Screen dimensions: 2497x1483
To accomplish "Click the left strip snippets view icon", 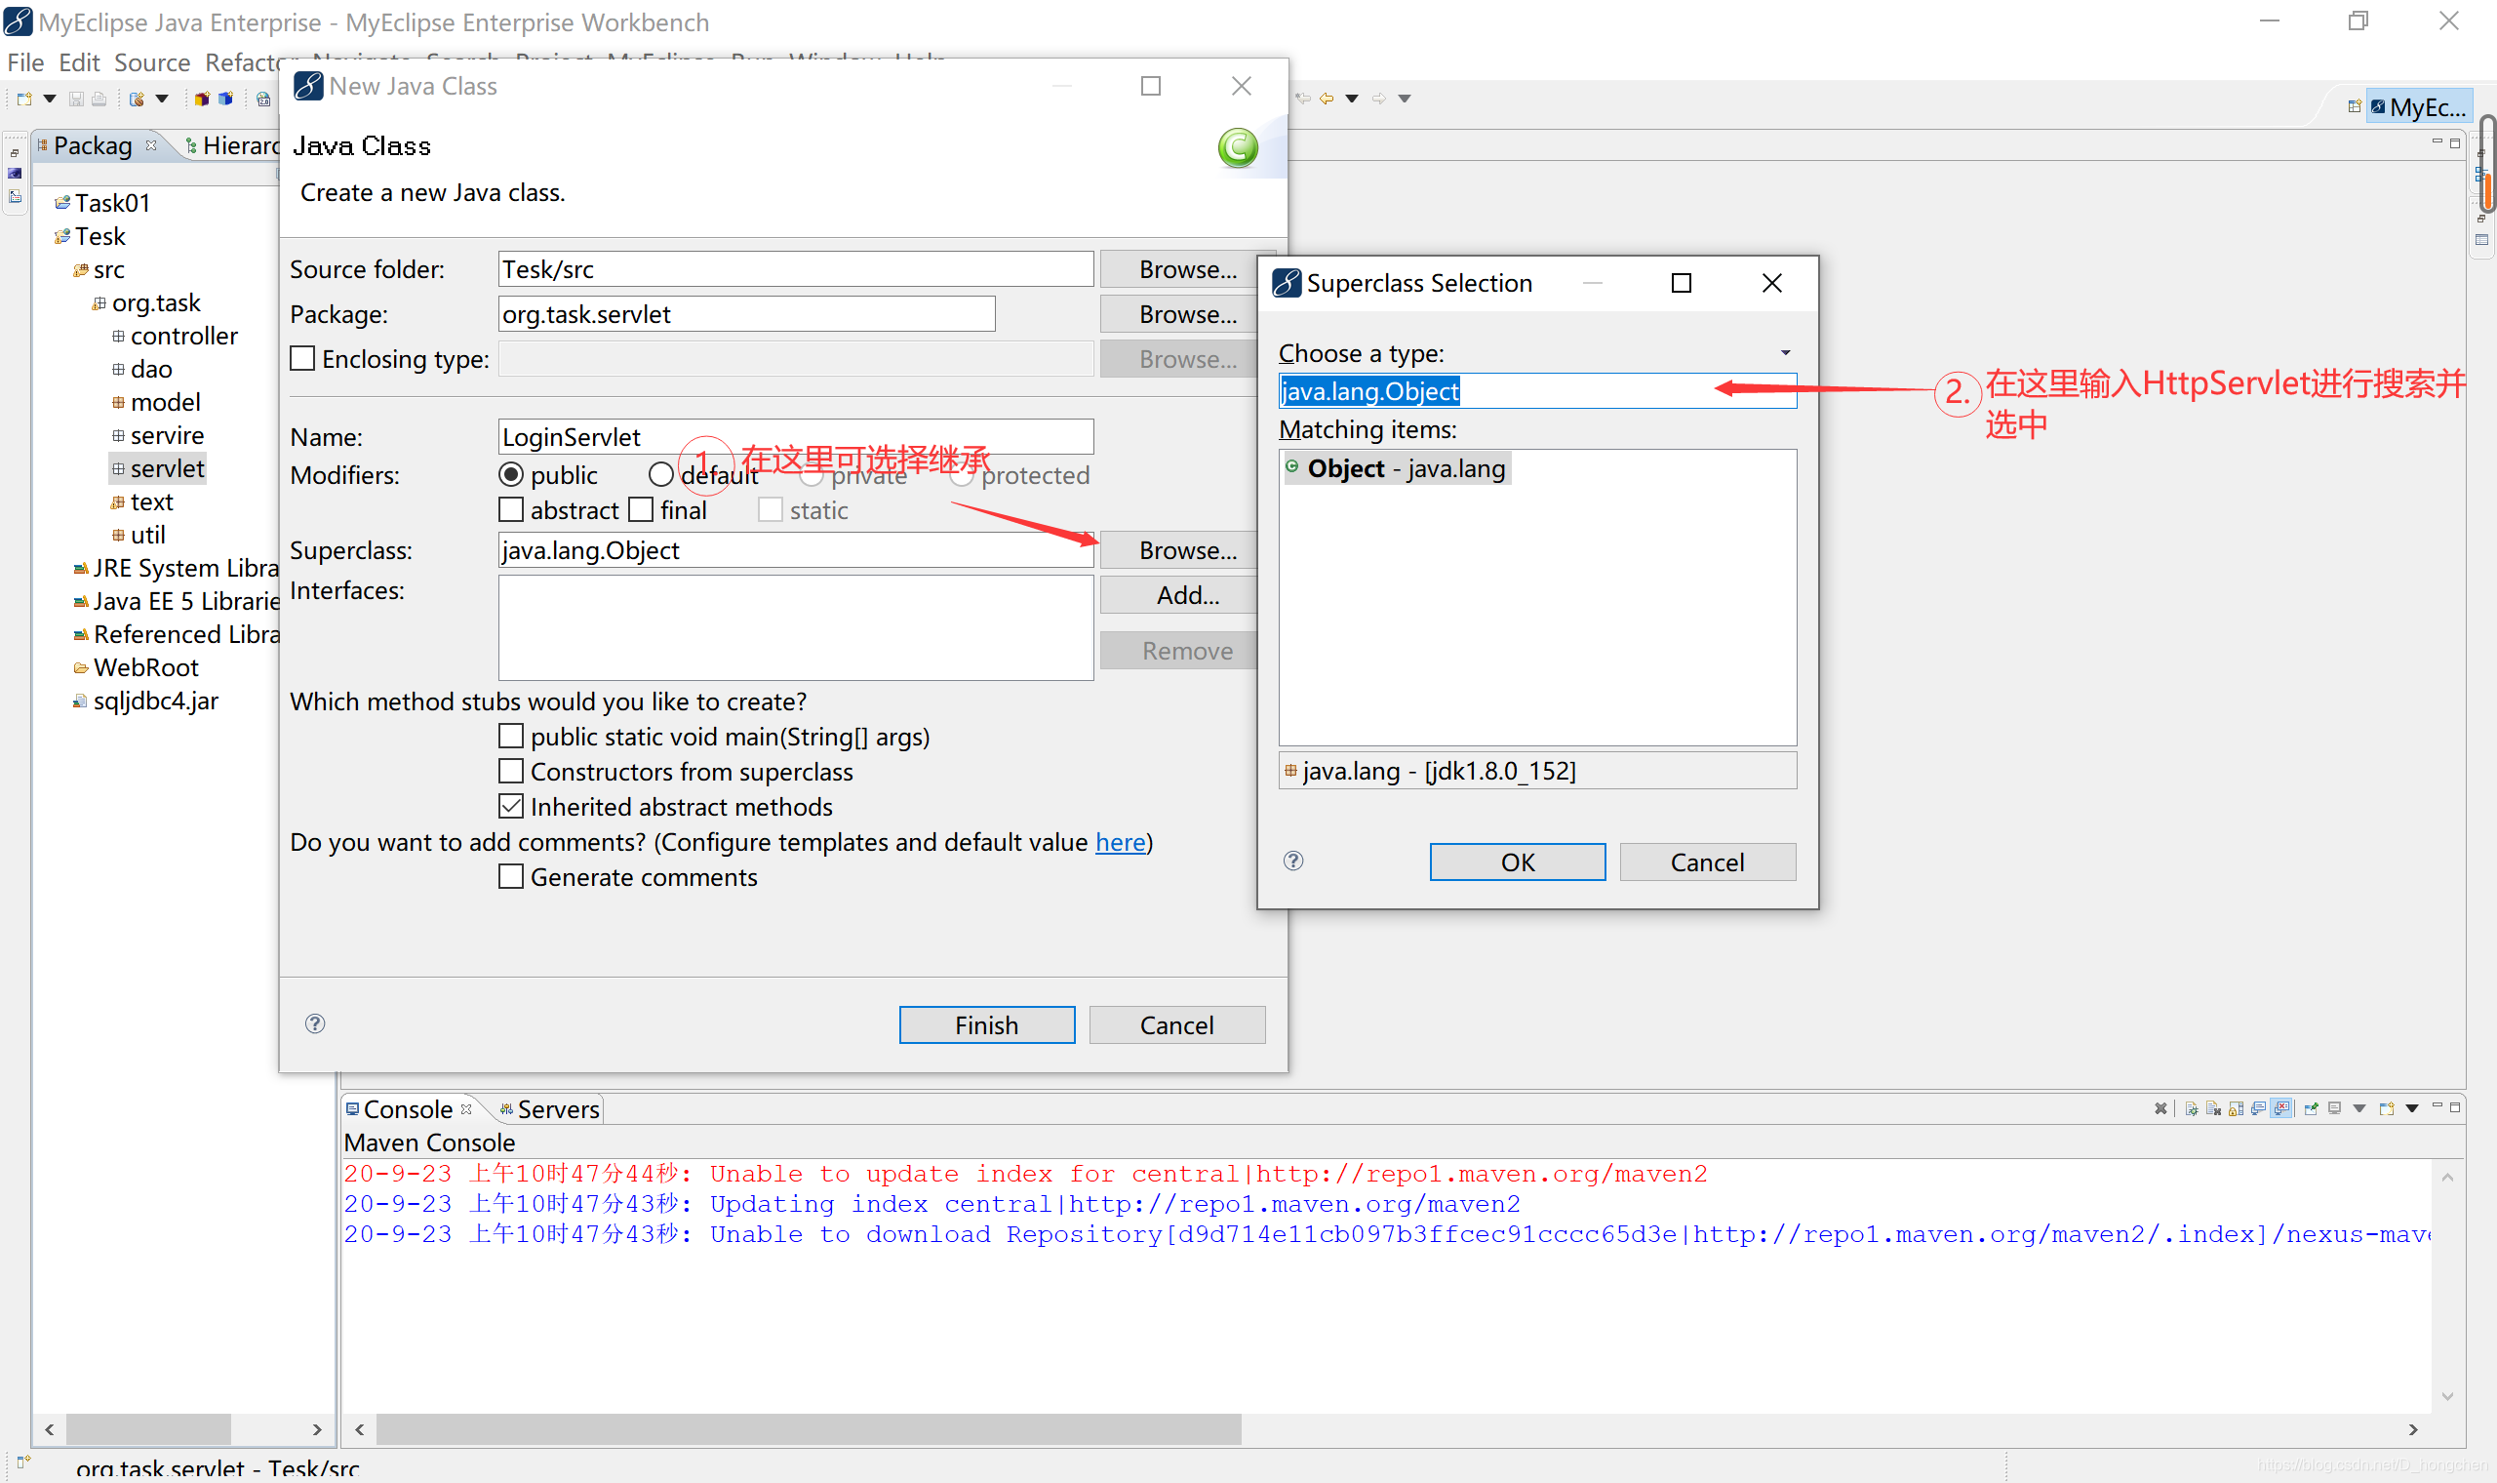I will tap(15, 197).
